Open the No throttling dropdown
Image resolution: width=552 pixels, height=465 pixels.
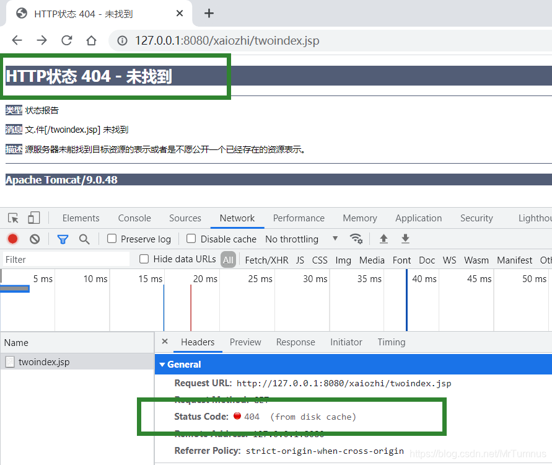tap(301, 239)
